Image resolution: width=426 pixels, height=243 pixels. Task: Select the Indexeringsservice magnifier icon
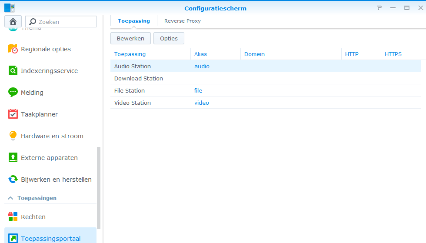coord(13,71)
